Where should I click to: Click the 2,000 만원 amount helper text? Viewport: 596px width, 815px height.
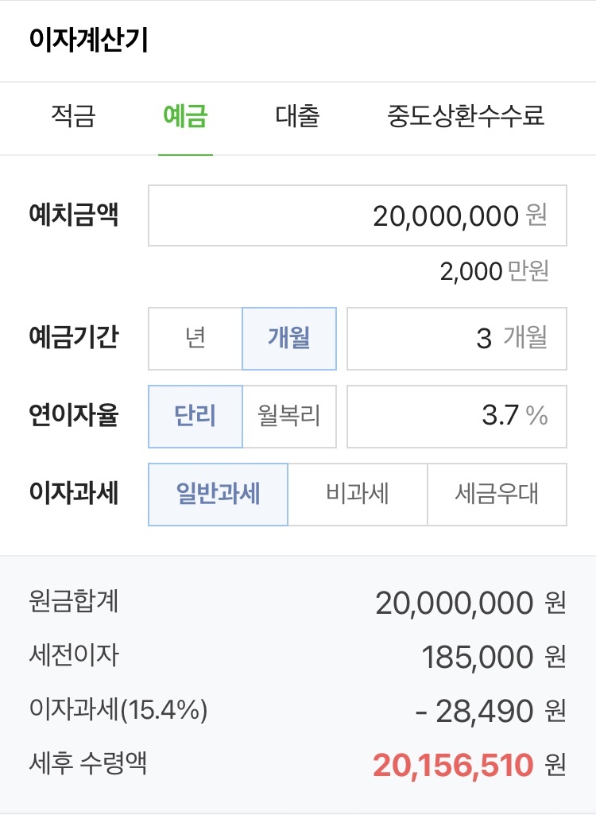[494, 271]
